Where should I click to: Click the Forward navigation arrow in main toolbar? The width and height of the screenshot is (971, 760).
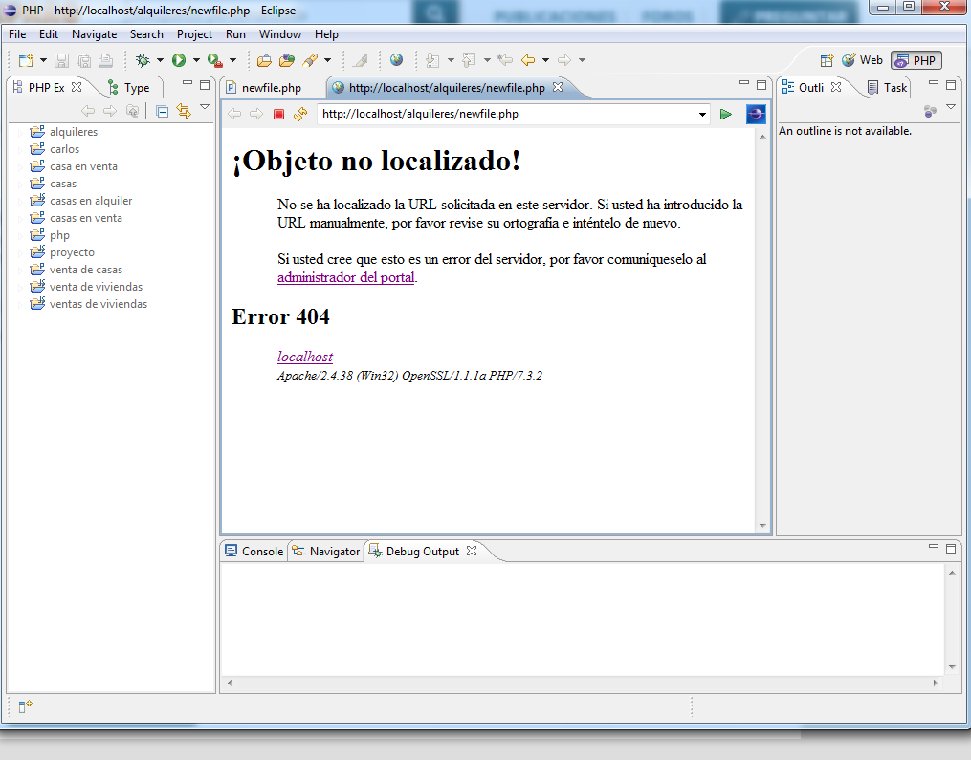(x=564, y=60)
